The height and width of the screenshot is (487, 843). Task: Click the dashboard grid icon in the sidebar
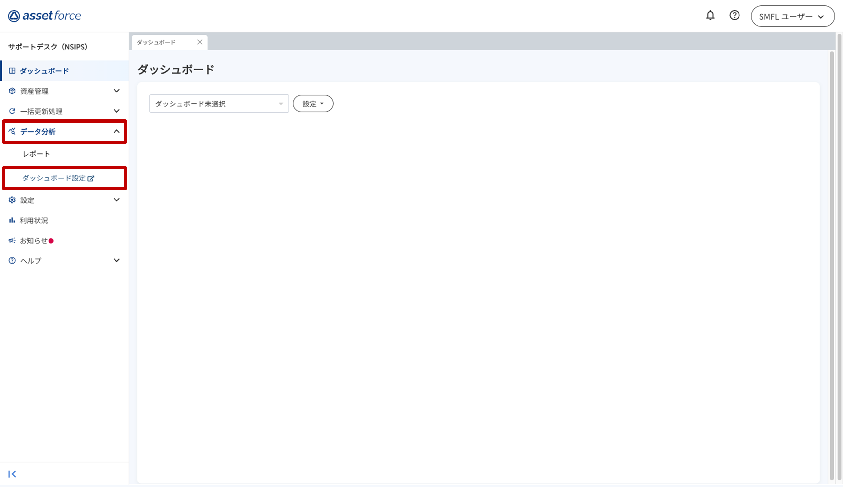[12, 70]
